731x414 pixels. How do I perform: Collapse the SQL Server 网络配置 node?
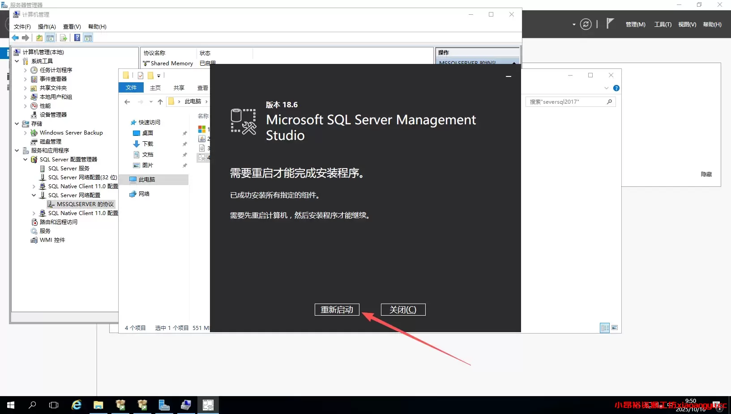pos(34,195)
